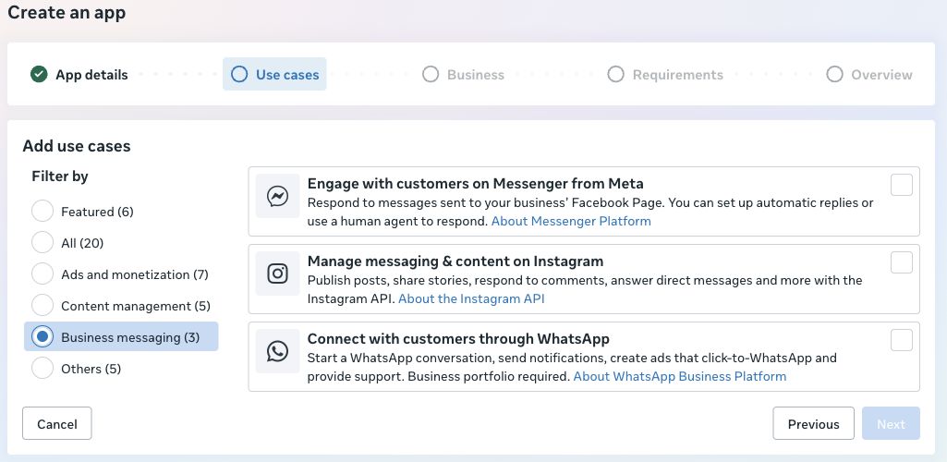This screenshot has height=462, width=947.
Task: Click the 'Filter by' label
Action: (x=60, y=176)
